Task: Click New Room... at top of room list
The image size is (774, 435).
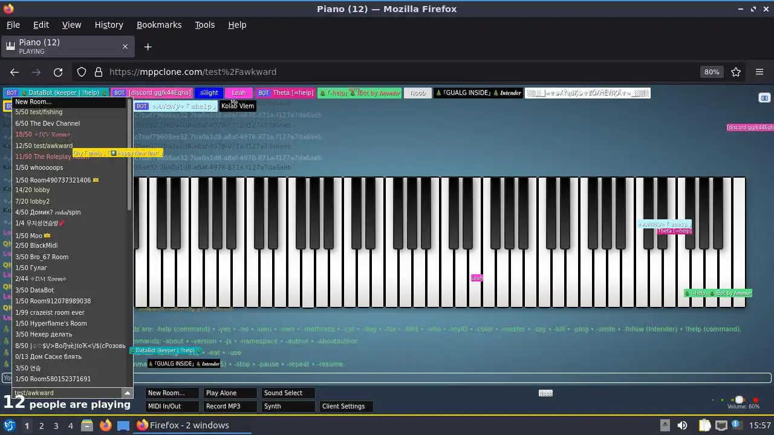Action: [x=70, y=101]
